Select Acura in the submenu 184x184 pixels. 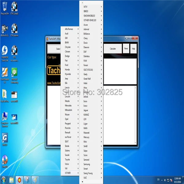[91, 25]
